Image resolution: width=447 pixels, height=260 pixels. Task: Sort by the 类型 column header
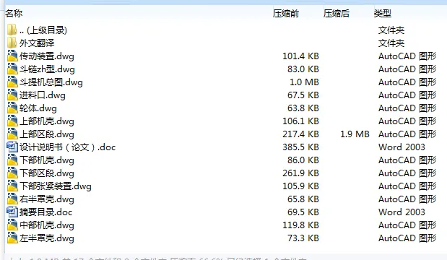click(383, 14)
